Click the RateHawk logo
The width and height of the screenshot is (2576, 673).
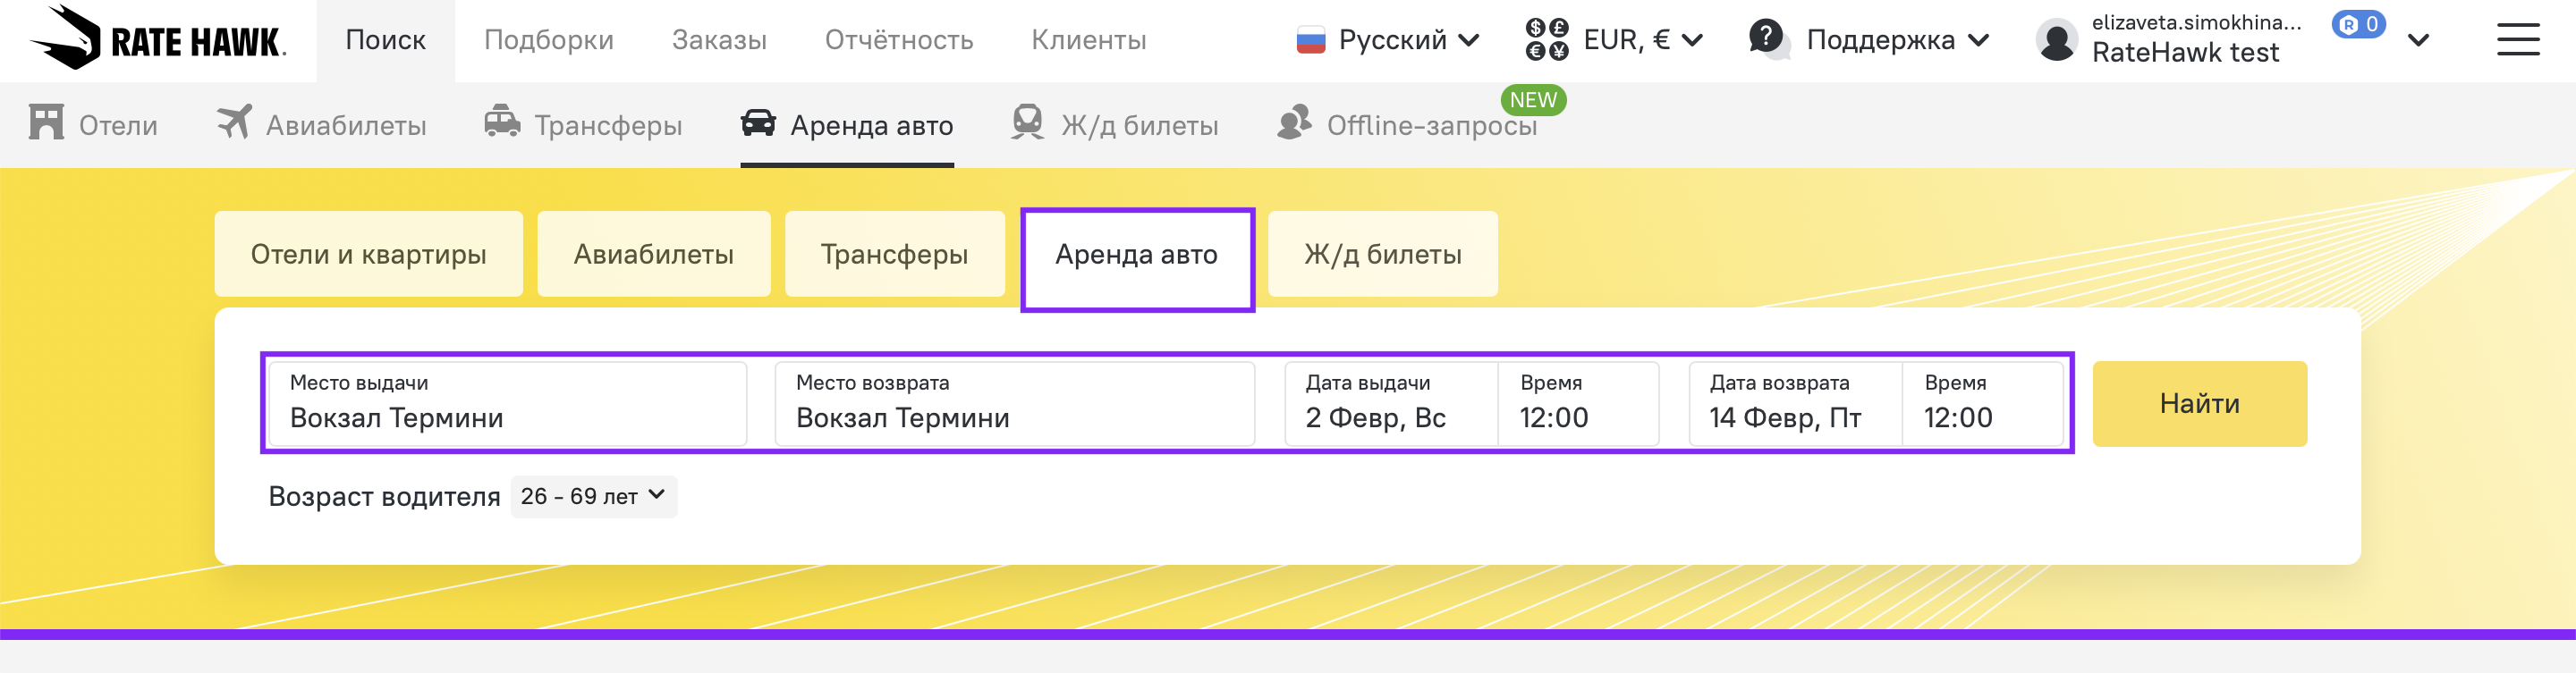pos(158,39)
